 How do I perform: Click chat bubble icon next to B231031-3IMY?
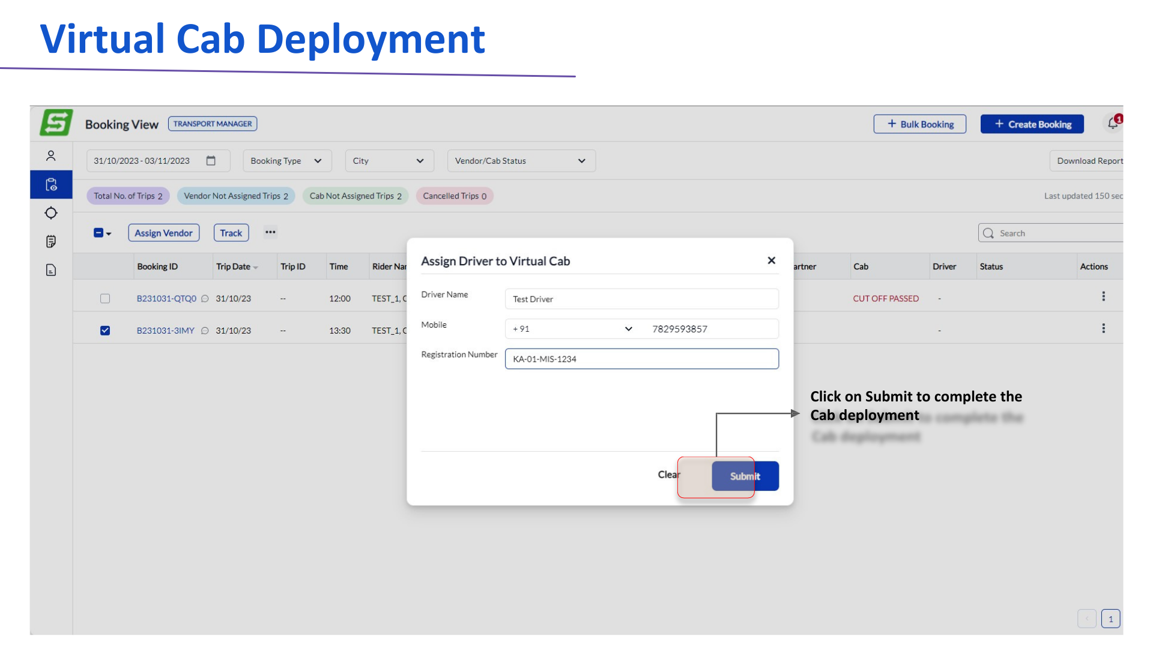click(x=205, y=331)
